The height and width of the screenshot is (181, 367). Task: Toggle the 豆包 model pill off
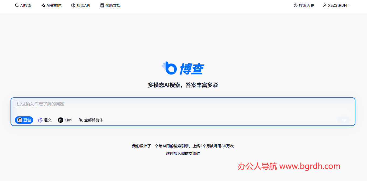[24, 120]
